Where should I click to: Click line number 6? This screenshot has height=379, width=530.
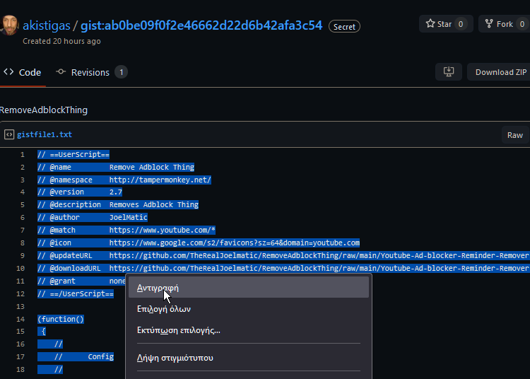[x=23, y=217]
